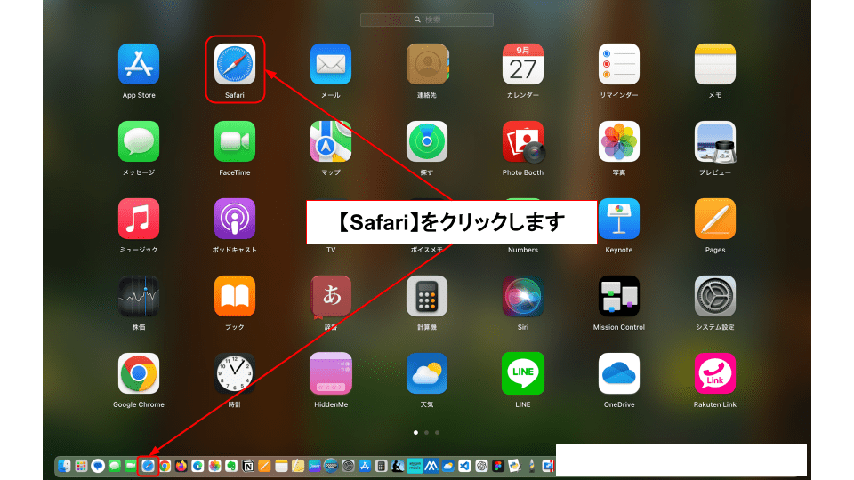
Task: Launch the App Store app
Action: coord(139,65)
